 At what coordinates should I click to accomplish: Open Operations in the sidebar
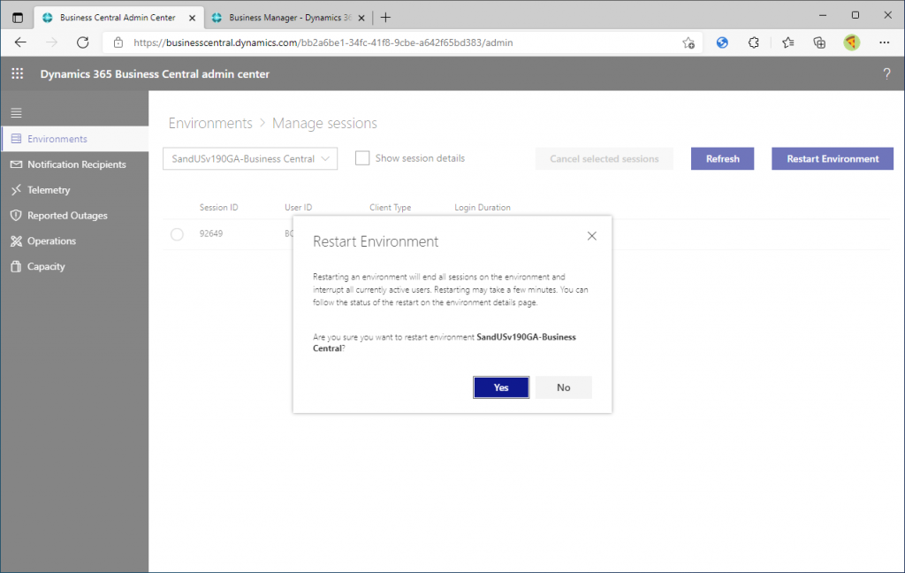click(75, 241)
